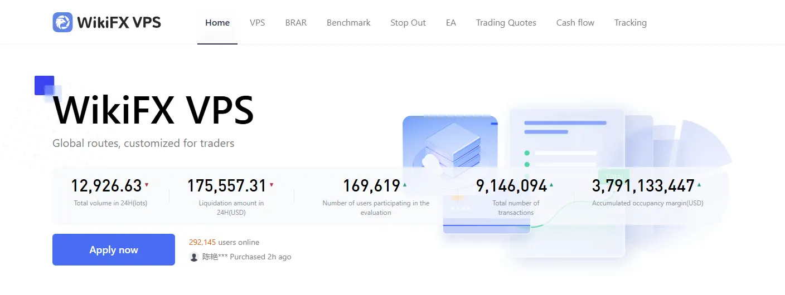Viewport: 785px width, 295px height.
Task: Click the large WikiFX VPS headline
Action: pos(153,110)
